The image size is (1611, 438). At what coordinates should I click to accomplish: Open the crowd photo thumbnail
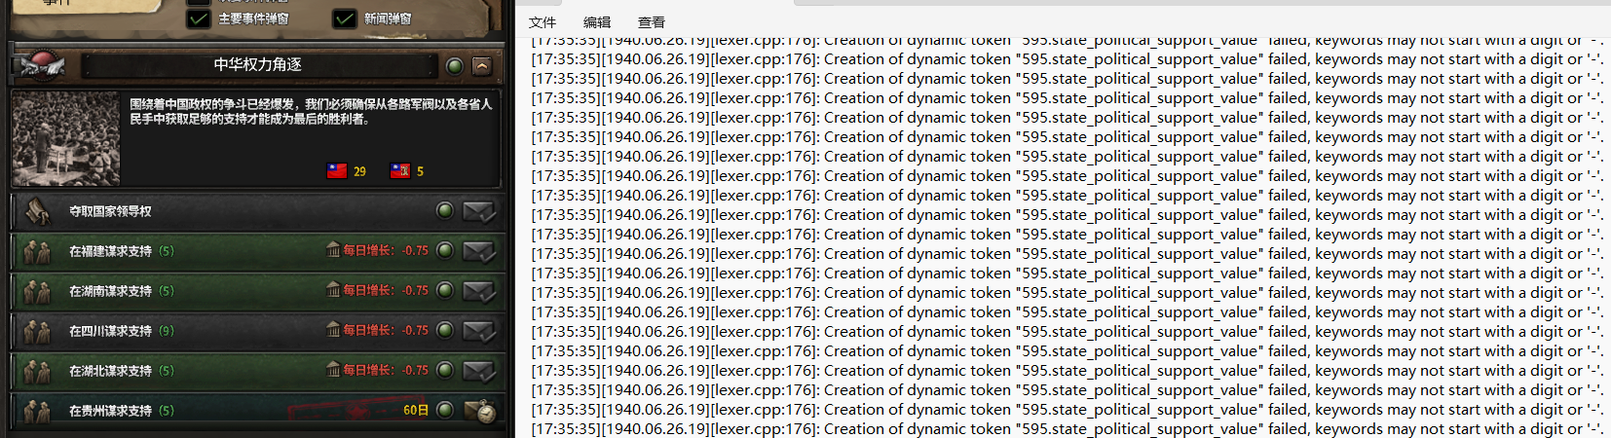point(66,139)
